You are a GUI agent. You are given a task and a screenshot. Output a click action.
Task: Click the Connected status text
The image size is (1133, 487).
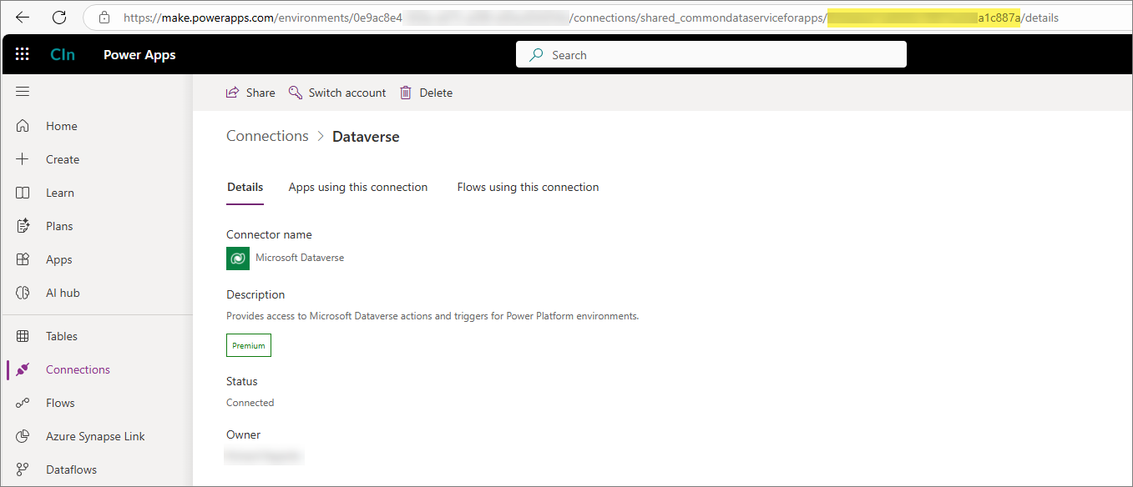tap(250, 403)
